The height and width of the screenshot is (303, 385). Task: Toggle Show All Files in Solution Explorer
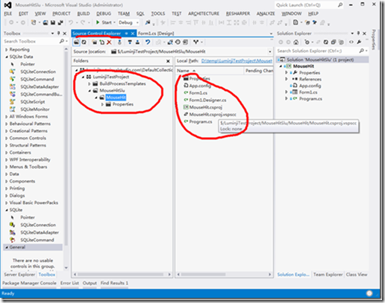click(x=341, y=42)
